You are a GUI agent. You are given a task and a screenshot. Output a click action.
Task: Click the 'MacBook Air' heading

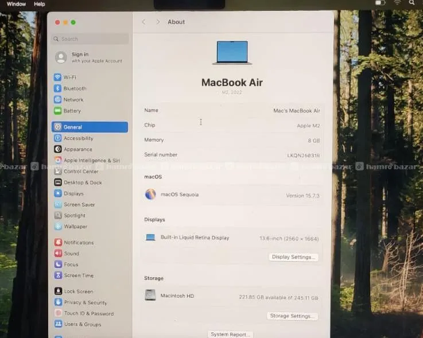pos(232,83)
